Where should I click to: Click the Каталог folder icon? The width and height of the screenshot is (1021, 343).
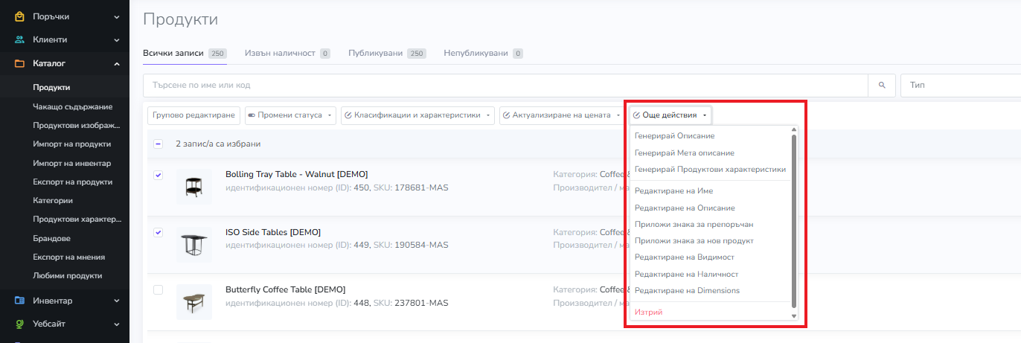click(x=19, y=63)
